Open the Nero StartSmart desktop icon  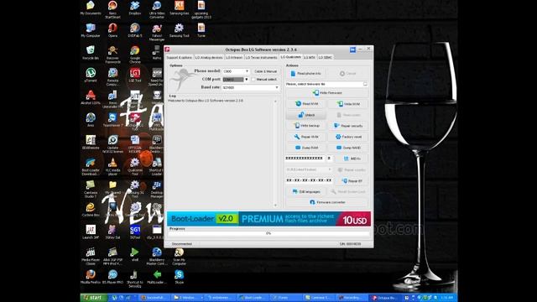(x=112, y=9)
